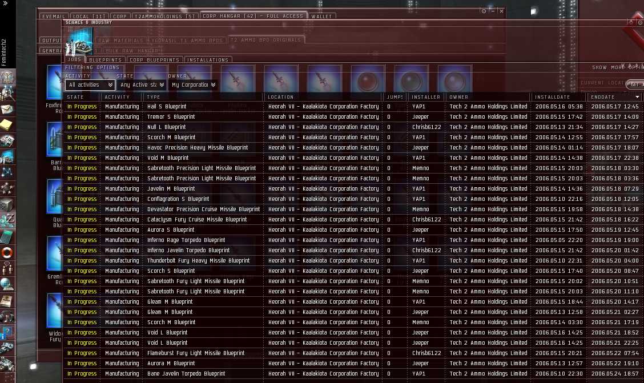
Task: Open the Installations tab
Action: [208, 60]
